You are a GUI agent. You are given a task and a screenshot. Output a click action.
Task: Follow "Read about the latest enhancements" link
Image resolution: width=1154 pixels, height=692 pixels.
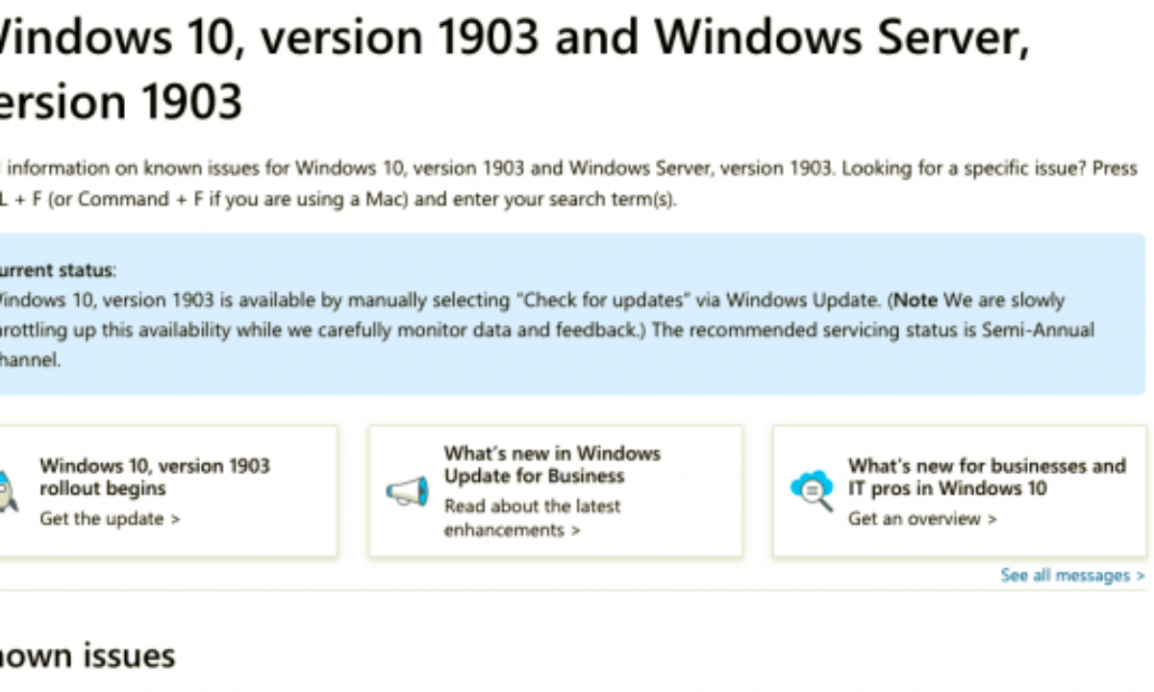[x=532, y=518]
